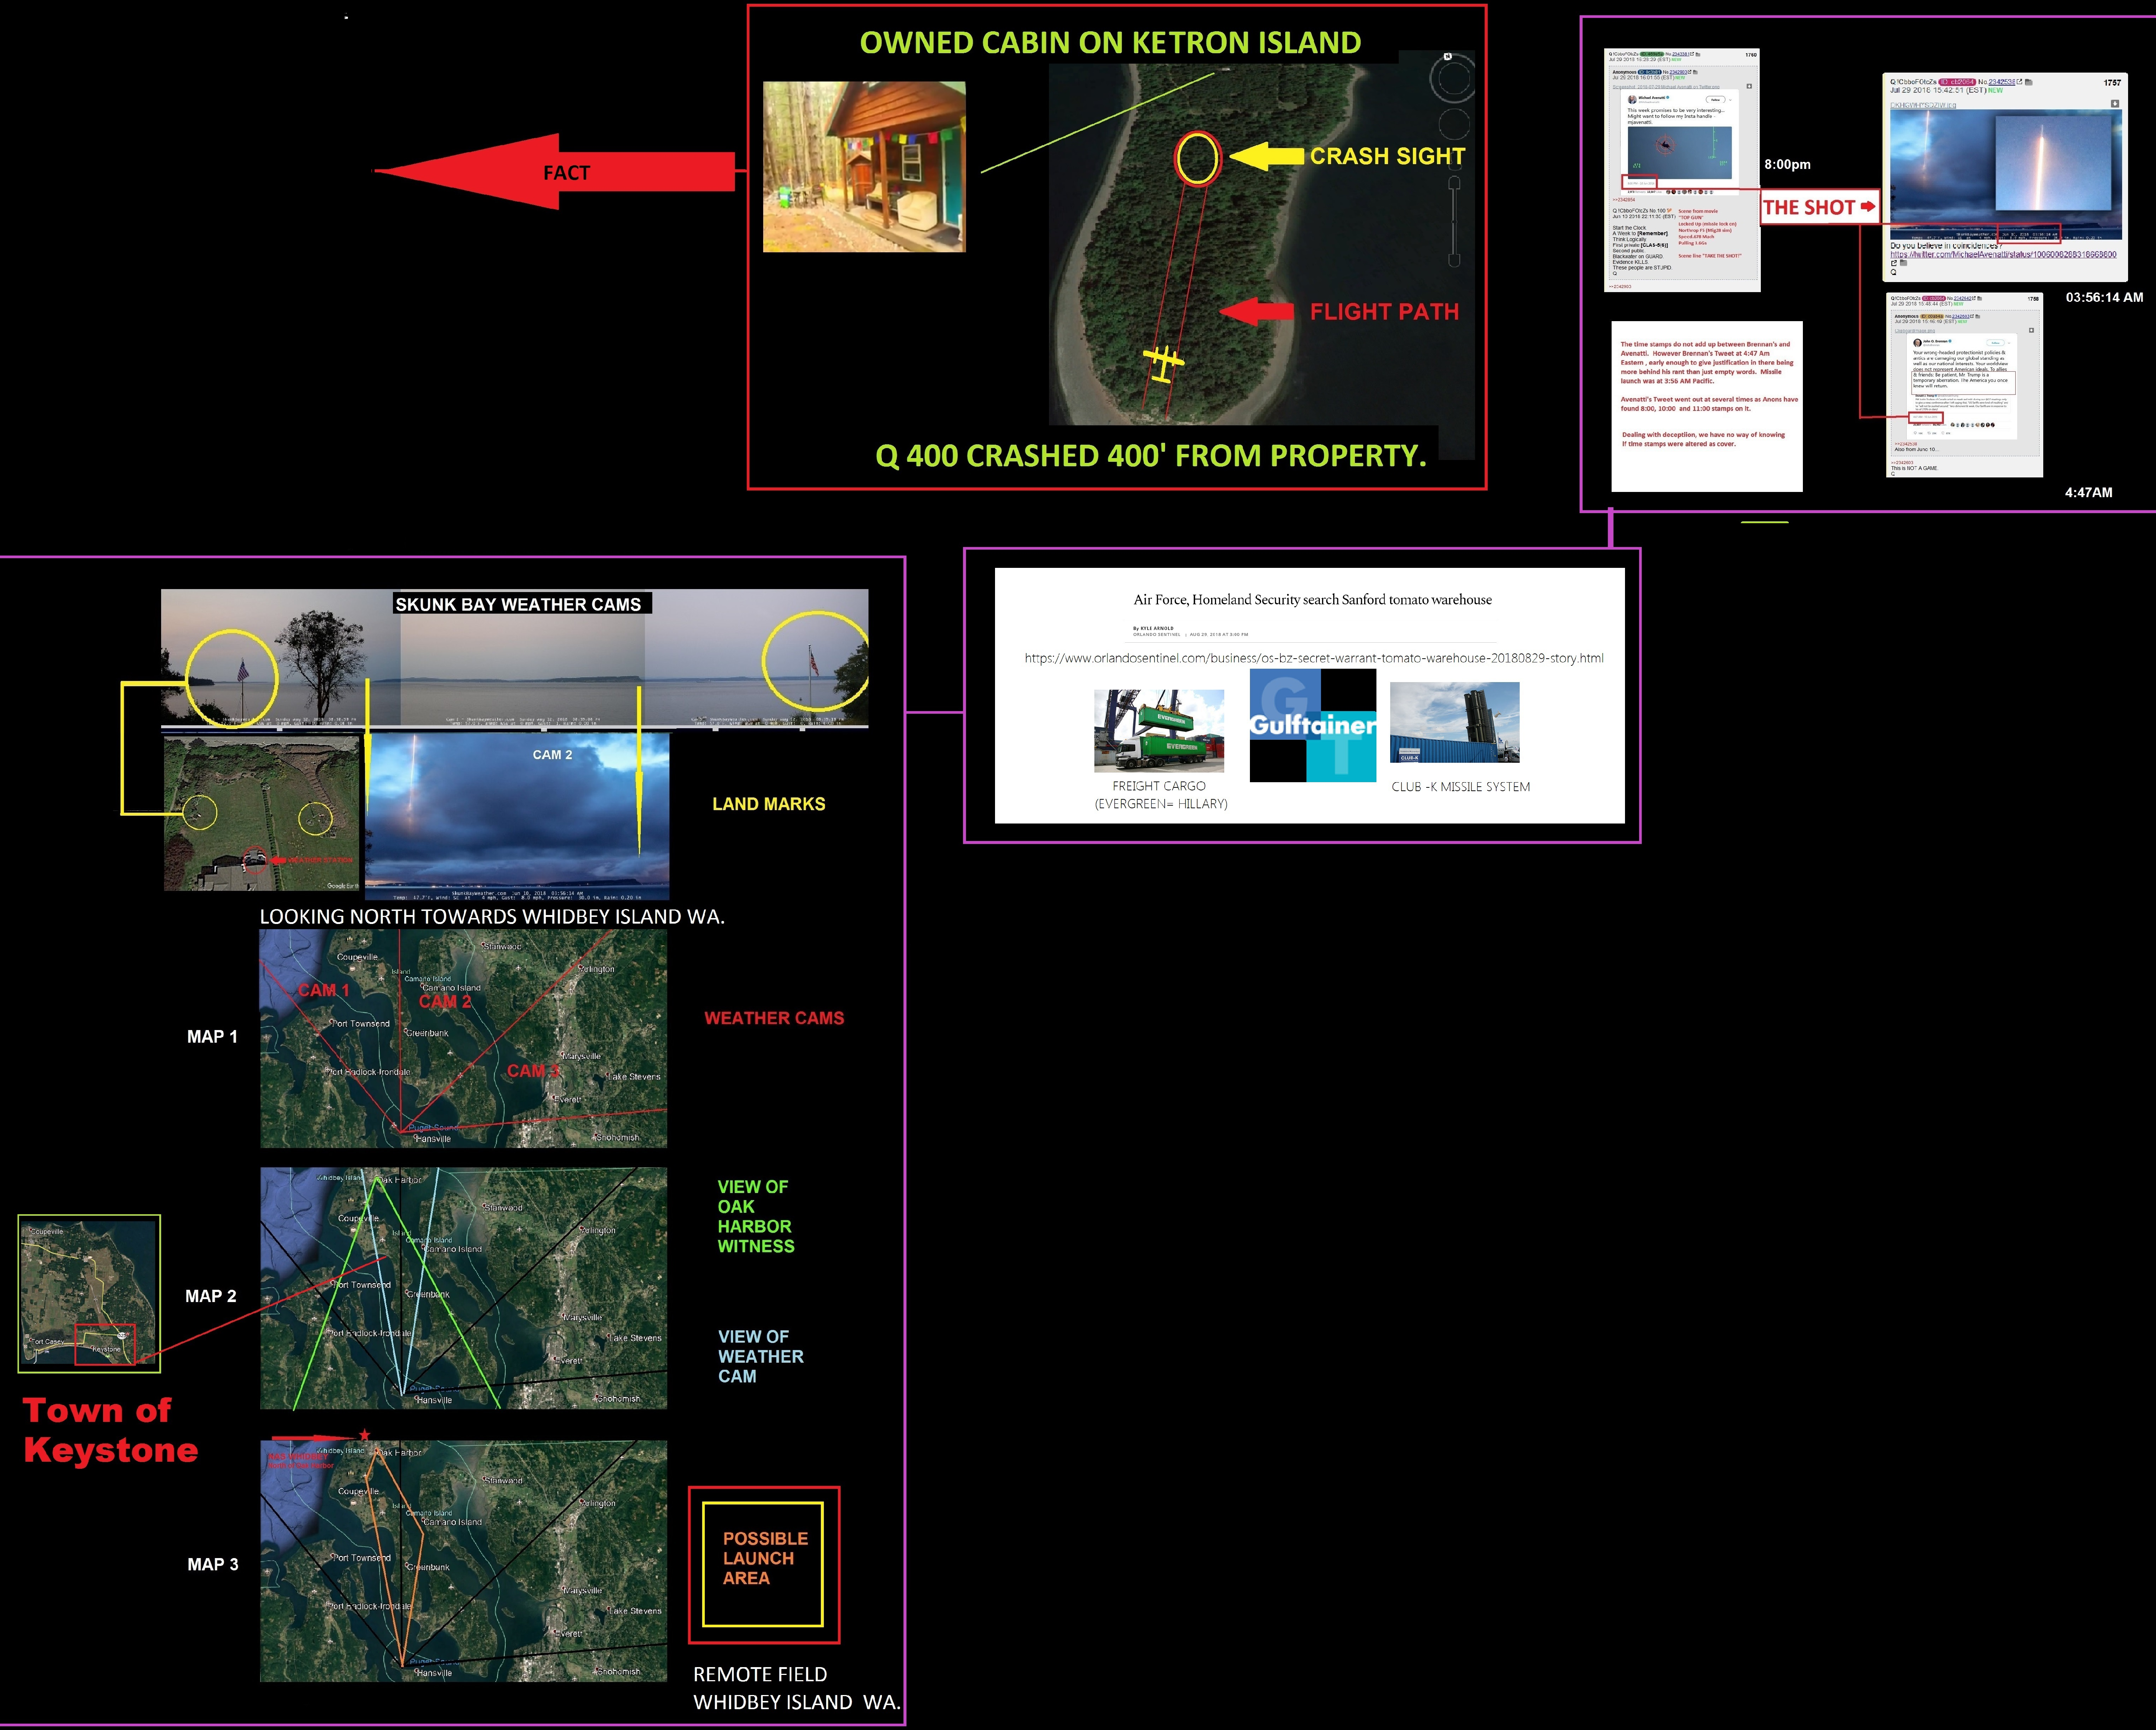Click the 'MAP 1' label
Image resolution: width=2156 pixels, height=1730 pixels.
(212, 1037)
